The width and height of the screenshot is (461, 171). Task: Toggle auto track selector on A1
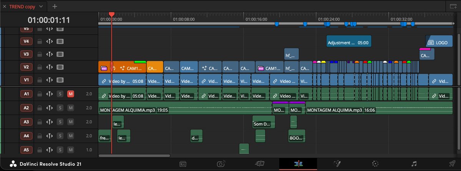point(50,94)
